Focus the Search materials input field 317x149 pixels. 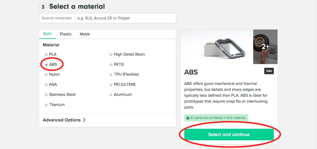pyautogui.click(x=125, y=18)
